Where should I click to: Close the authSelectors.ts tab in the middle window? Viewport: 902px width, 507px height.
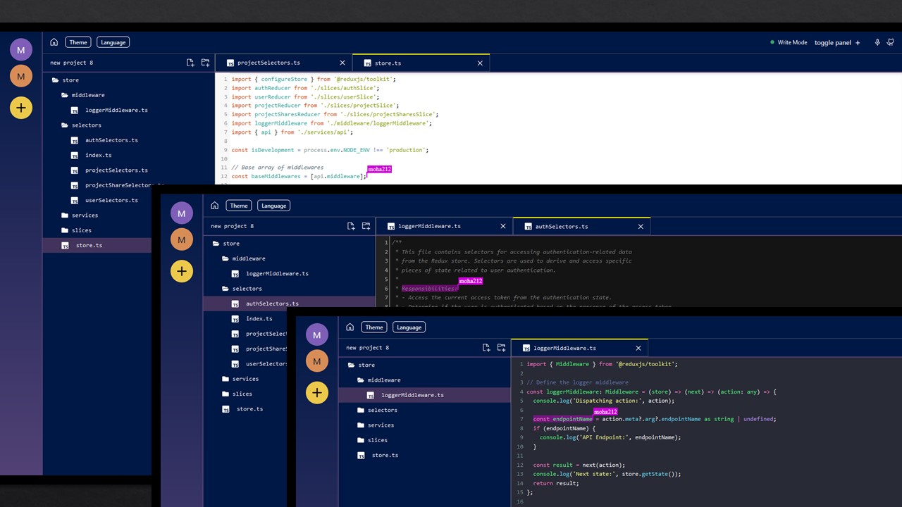(x=641, y=226)
